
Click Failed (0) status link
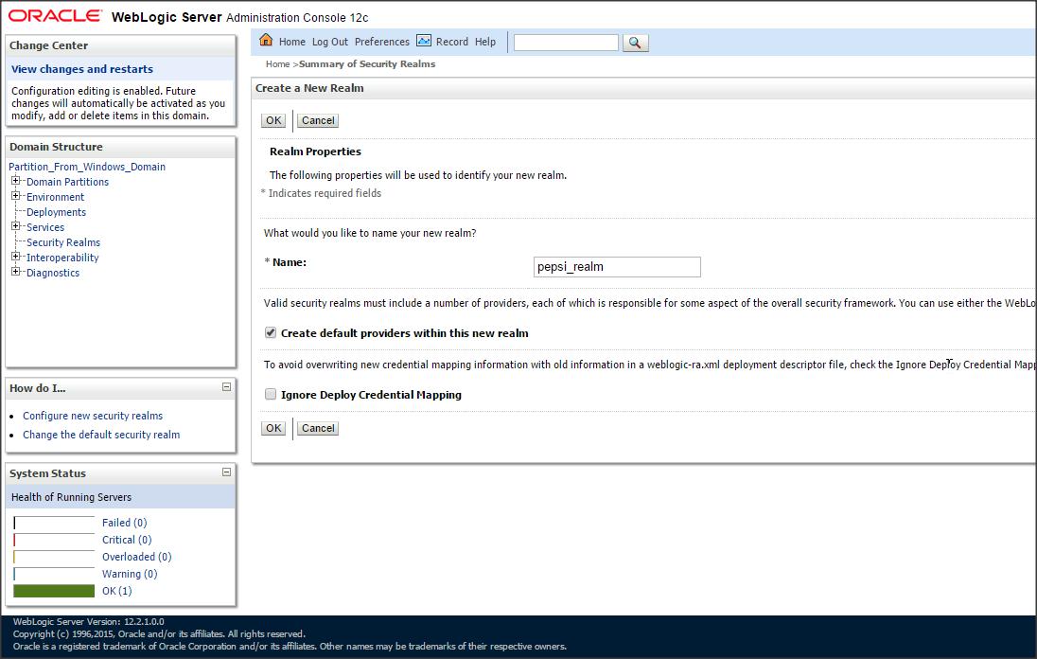pyautogui.click(x=124, y=523)
